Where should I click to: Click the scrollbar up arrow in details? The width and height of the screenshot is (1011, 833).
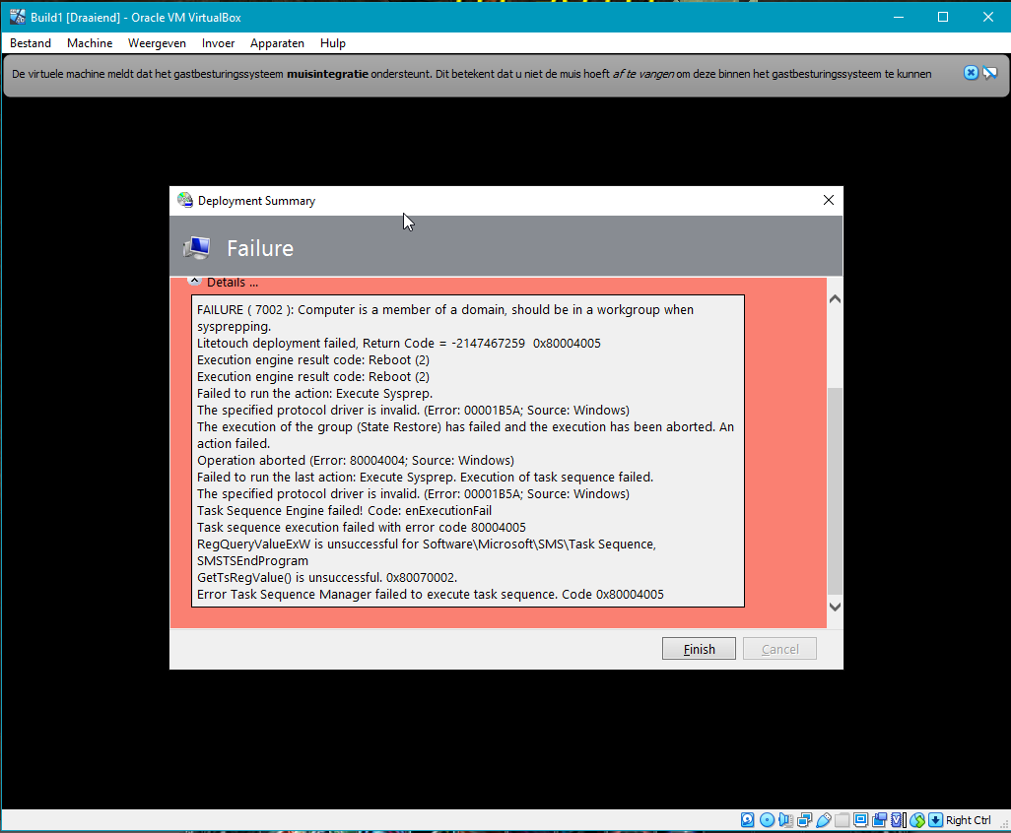pos(835,299)
